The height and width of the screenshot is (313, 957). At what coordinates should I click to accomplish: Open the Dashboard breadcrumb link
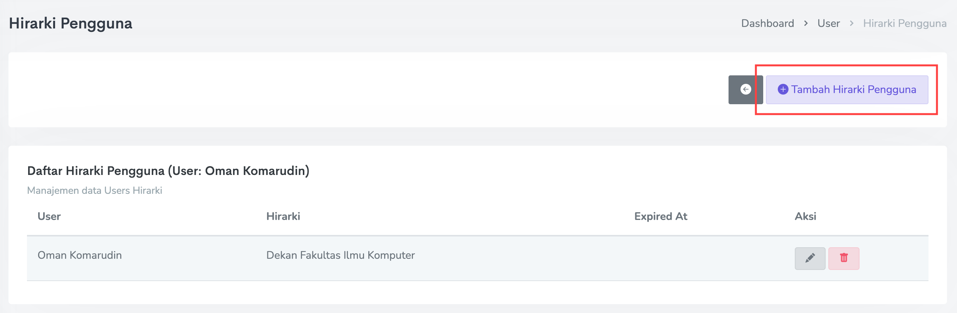click(767, 23)
